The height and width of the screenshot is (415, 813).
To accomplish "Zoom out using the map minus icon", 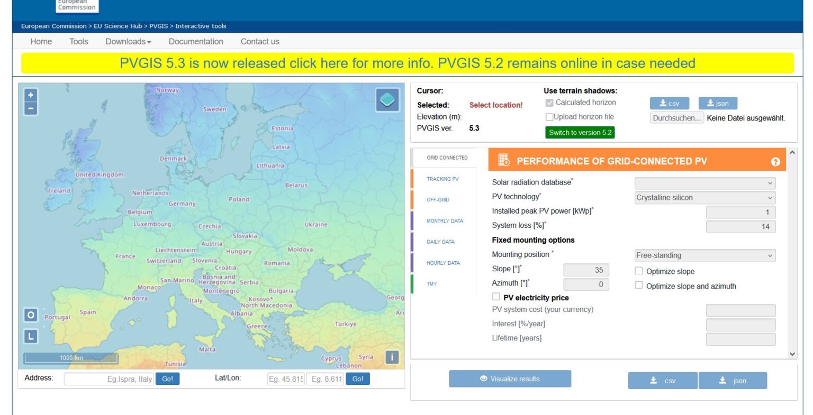I will click(30, 107).
